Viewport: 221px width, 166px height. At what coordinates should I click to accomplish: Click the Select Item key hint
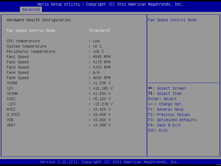point(165,94)
